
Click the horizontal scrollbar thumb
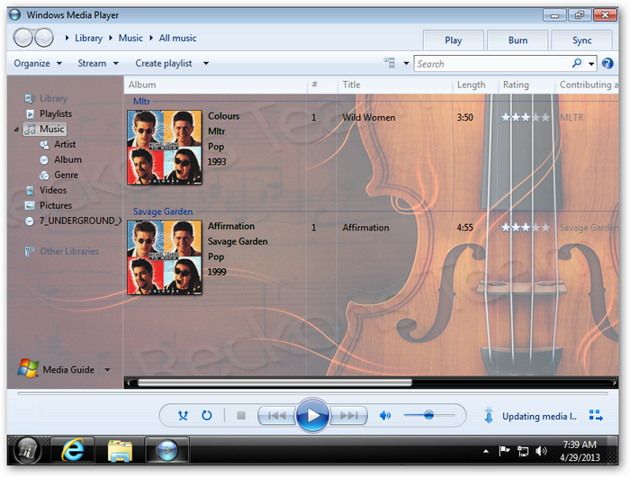274,383
